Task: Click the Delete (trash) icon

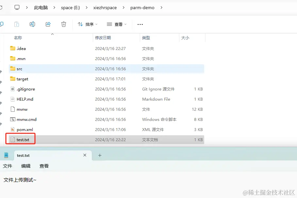Action: 63,24
